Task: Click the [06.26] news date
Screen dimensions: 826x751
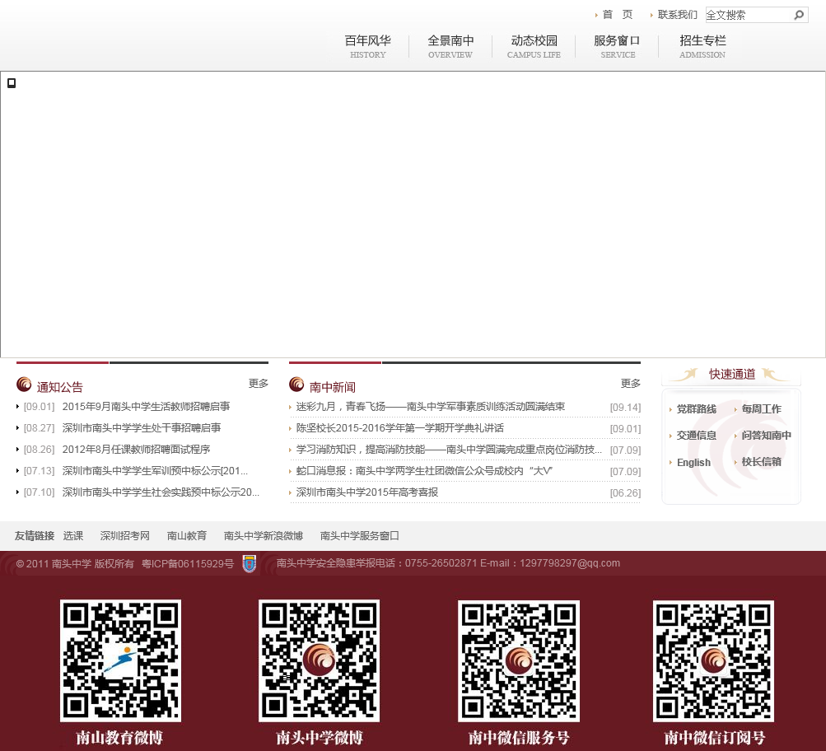Action: point(625,493)
